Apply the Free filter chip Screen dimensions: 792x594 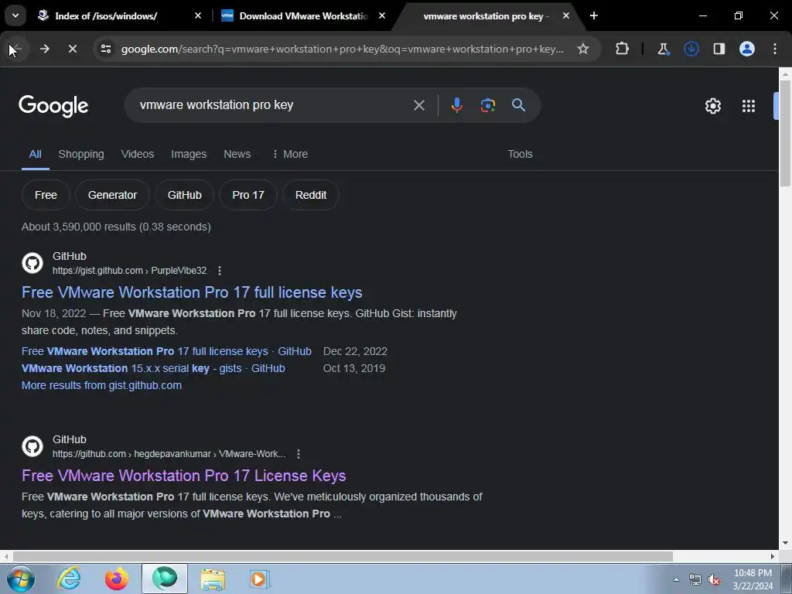[46, 195]
